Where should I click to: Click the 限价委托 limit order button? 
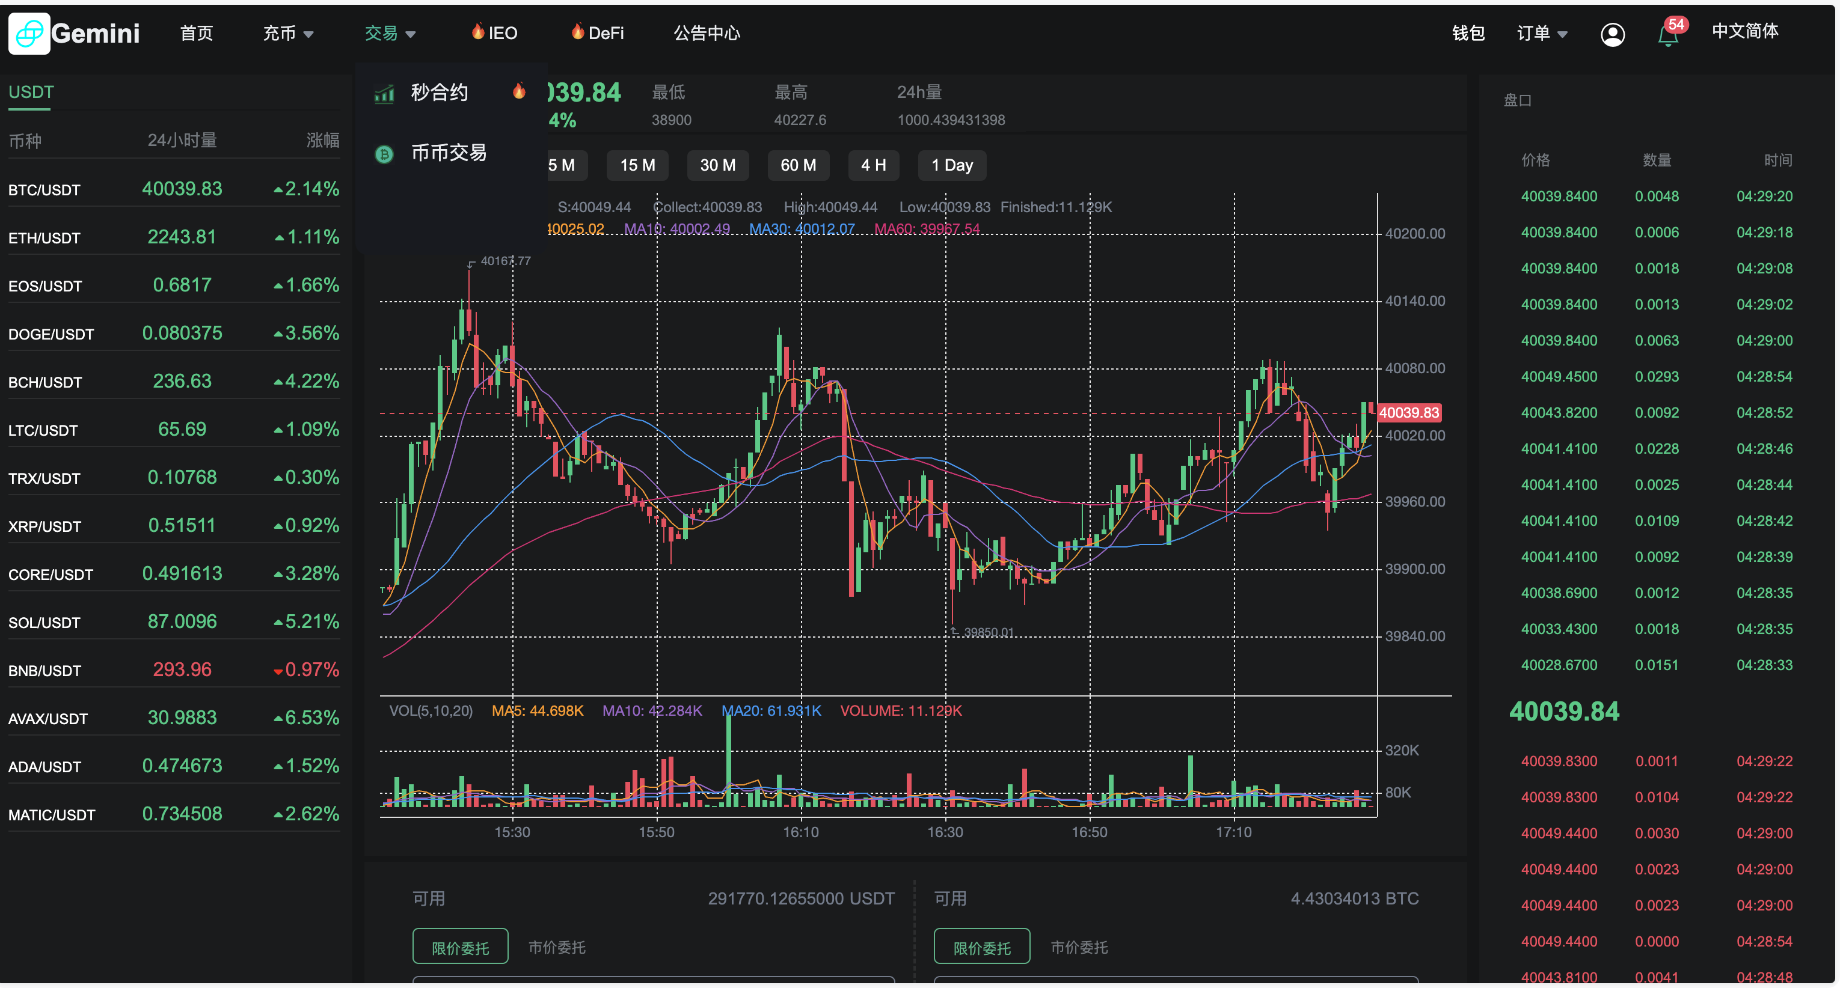(x=461, y=946)
